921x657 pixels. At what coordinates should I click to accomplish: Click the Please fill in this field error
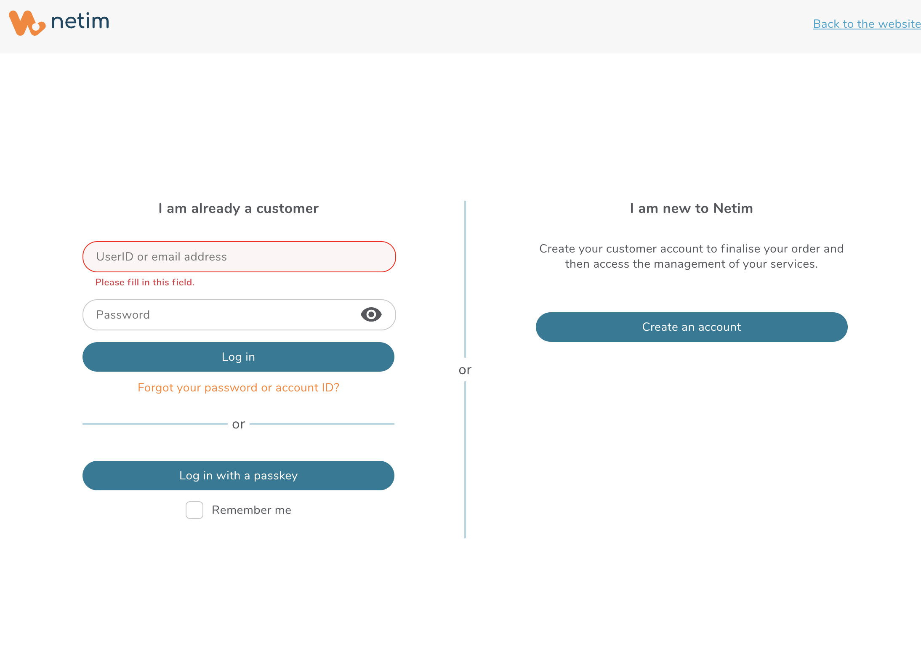coord(145,282)
